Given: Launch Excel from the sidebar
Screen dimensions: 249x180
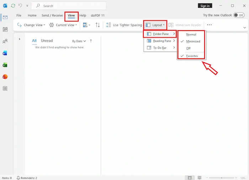Looking at the screenshot, I should (x=5, y=65).
